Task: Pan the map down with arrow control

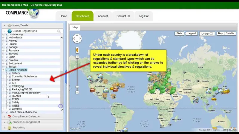Action: [77, 41]
